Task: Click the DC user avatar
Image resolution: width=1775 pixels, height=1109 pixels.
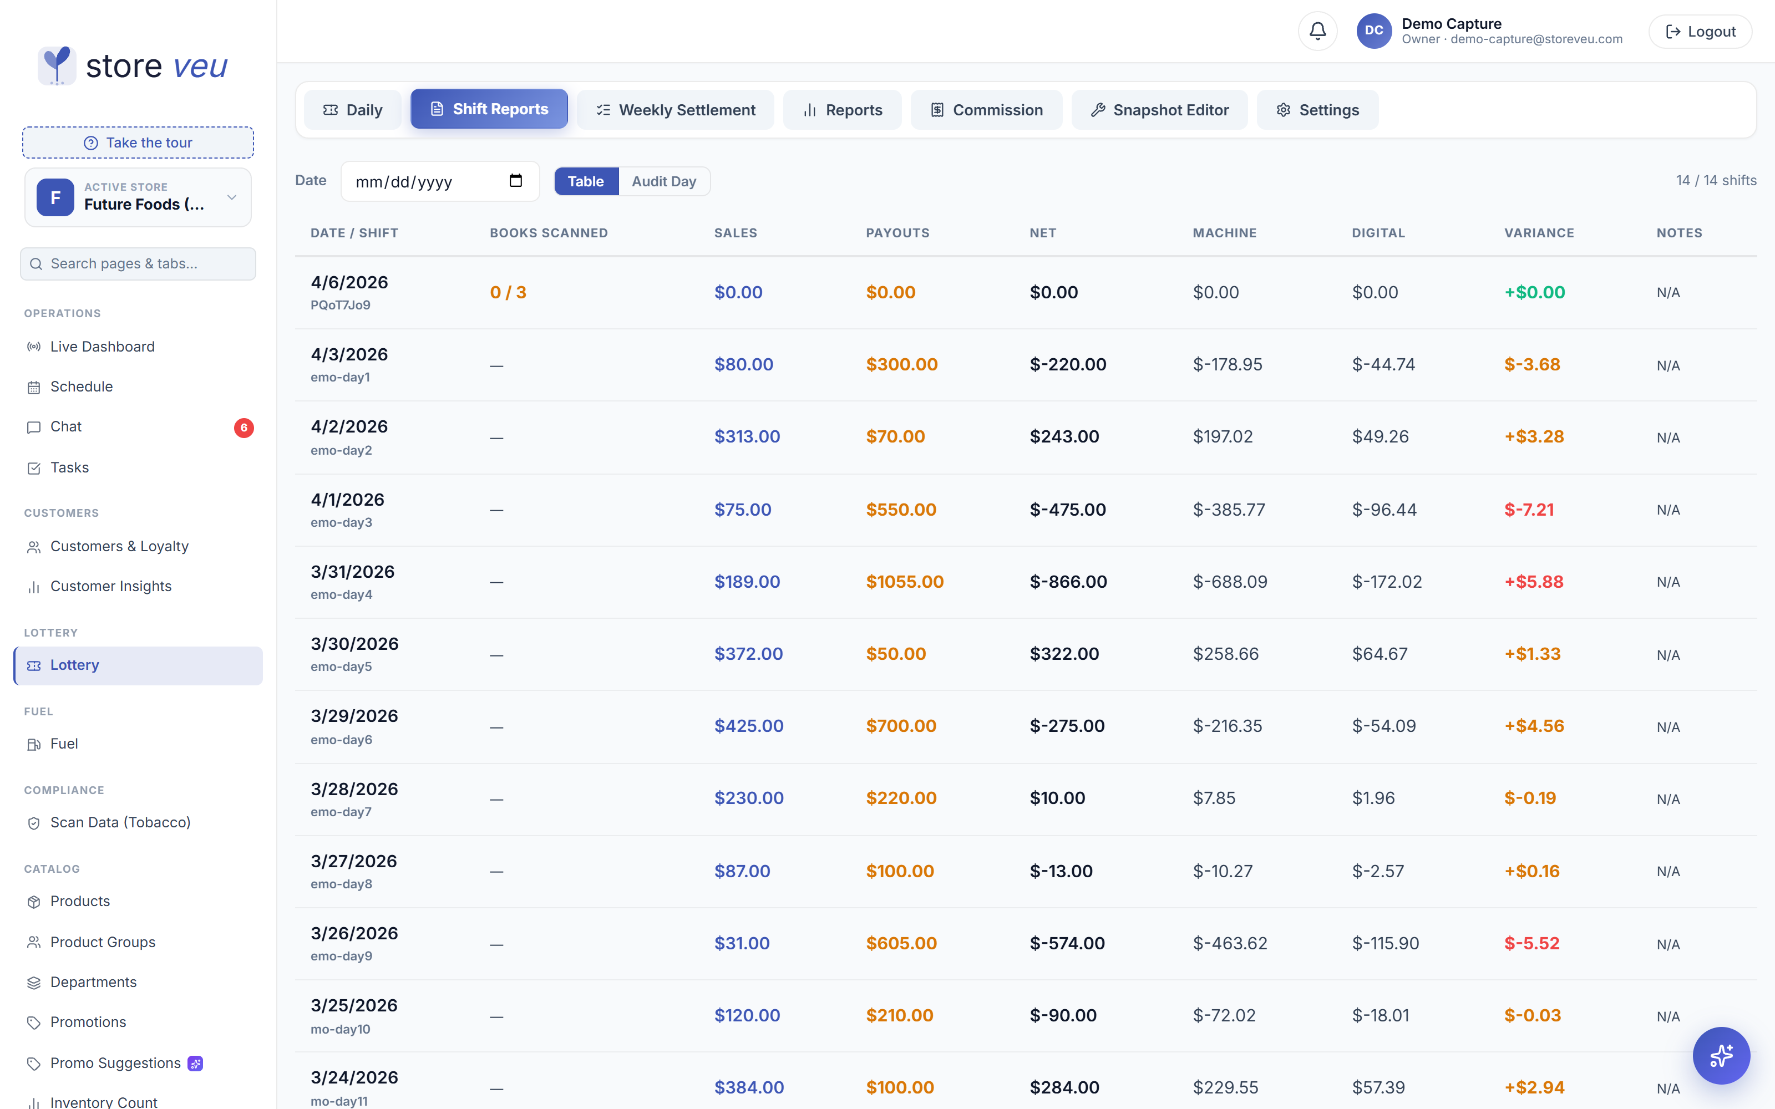Action: click(x=1374, y=31)
